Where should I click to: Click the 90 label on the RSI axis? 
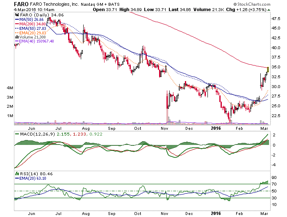pos(274,178)
